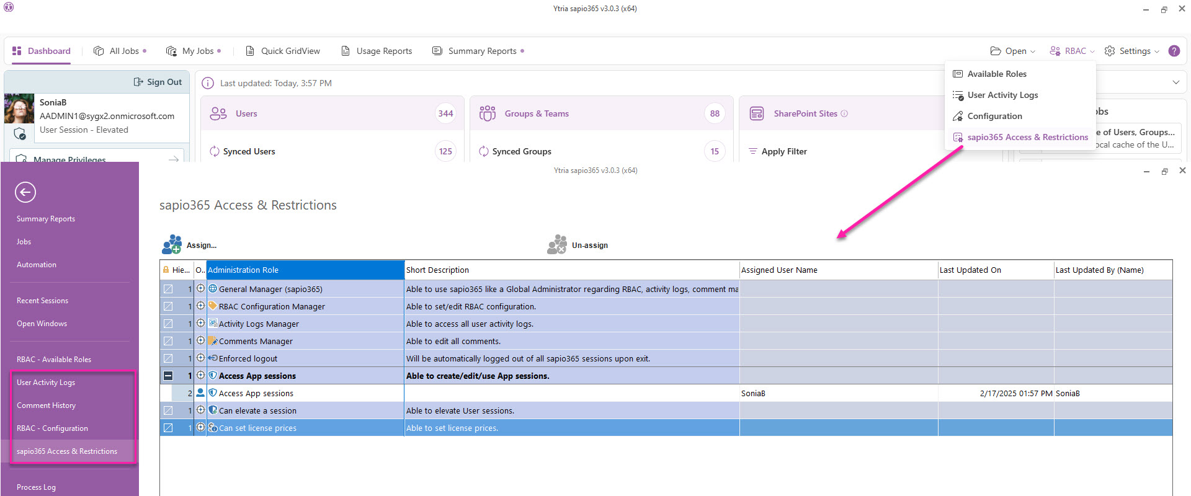This screenshot has width=1191, height=496.
Task: Click the Apply Filter option
Action: tap(783, 151)
